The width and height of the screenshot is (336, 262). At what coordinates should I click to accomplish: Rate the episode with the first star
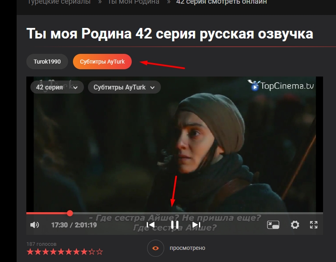(x=30, y=252)
